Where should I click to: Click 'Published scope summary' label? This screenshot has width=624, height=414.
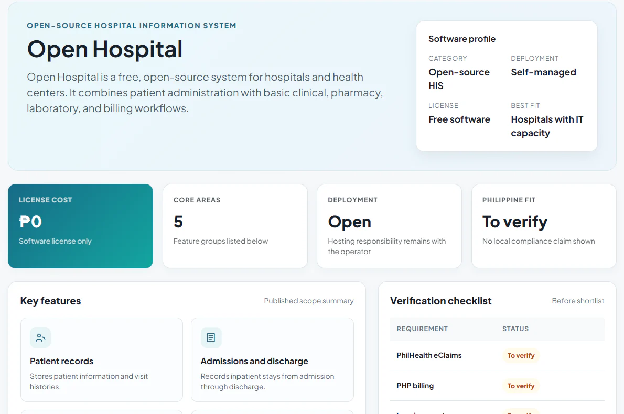309,301
